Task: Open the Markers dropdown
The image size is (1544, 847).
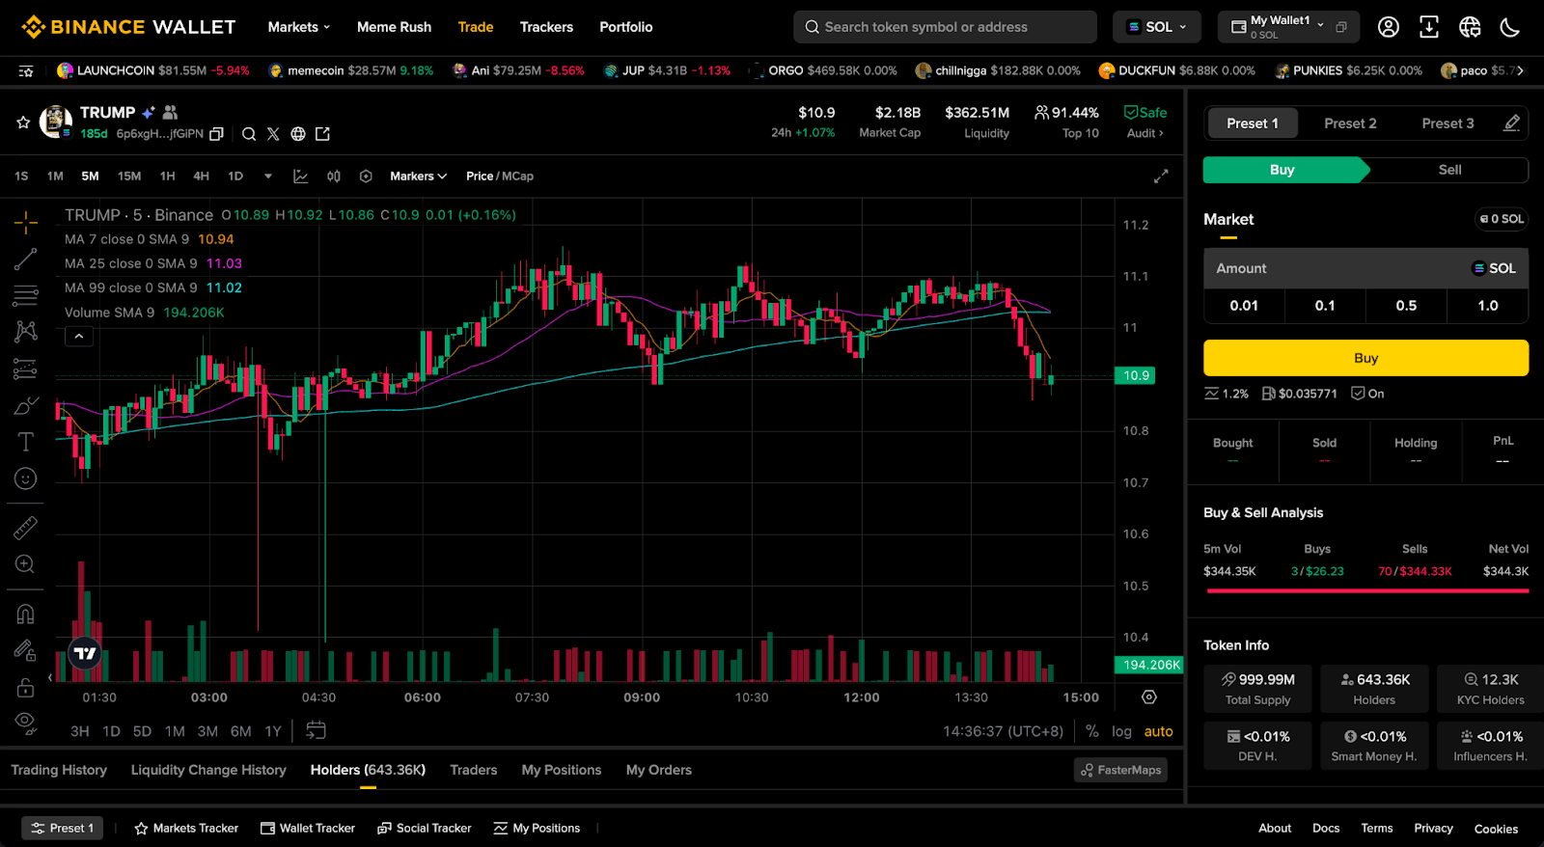Action: coord(419,177)
